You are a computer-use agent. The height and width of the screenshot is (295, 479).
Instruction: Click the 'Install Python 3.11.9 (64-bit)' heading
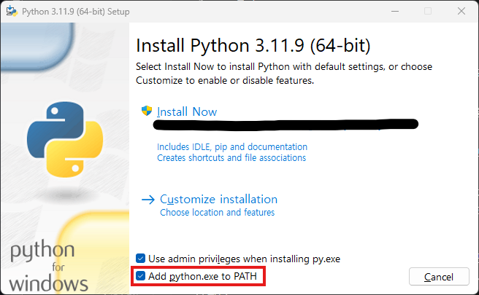tap(253, 46)
